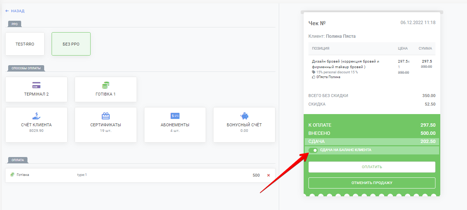
Task: Remove the Готівка 500 payment row
Action: click(268, 175)
